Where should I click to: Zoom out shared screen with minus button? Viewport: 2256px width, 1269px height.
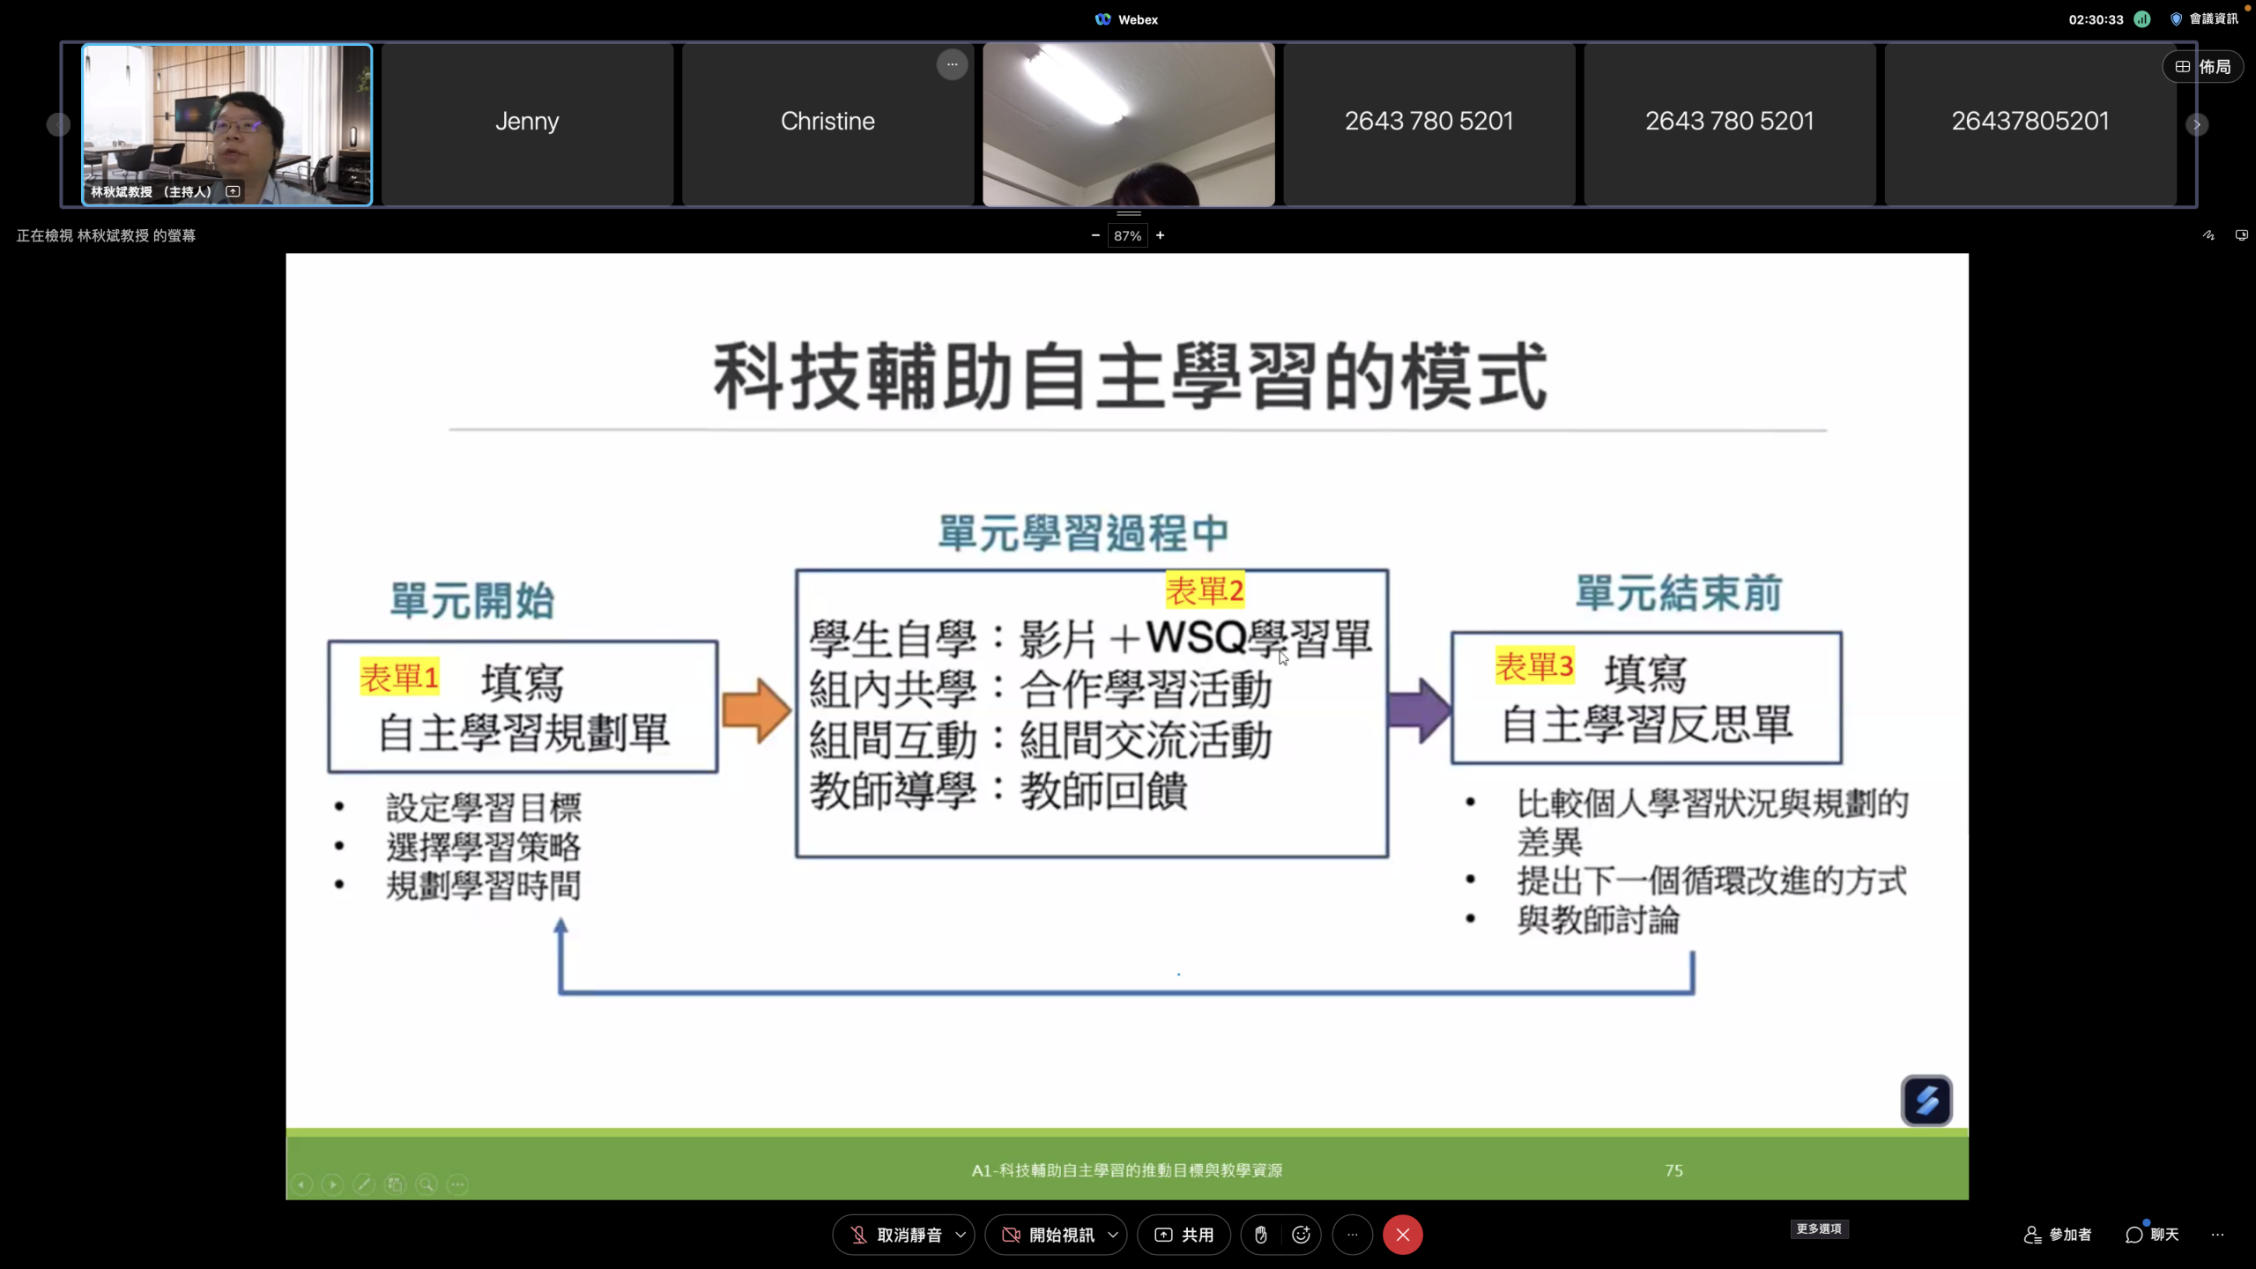coord(1095,235)
